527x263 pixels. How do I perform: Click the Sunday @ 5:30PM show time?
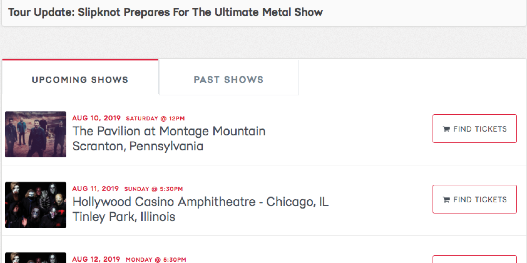pyautogui.click(x=153, y=189)
